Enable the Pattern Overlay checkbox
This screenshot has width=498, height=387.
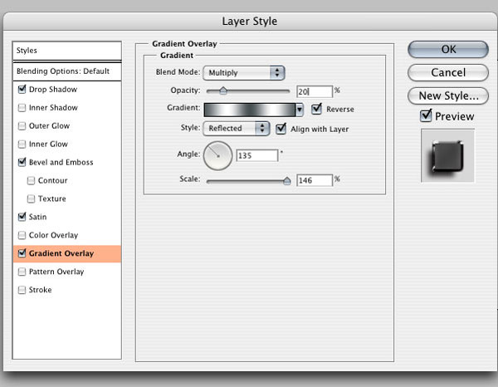22,272
